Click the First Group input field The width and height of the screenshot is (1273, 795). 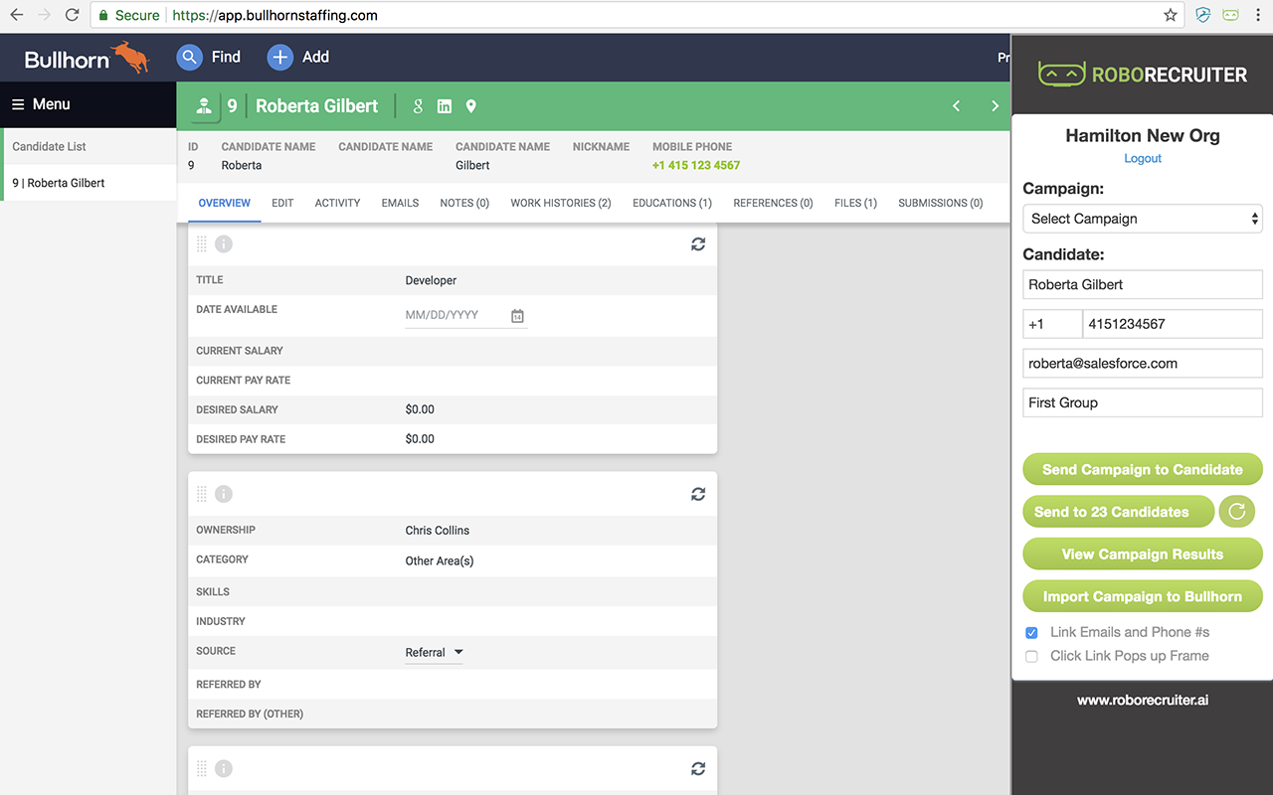click(1143, 402)
